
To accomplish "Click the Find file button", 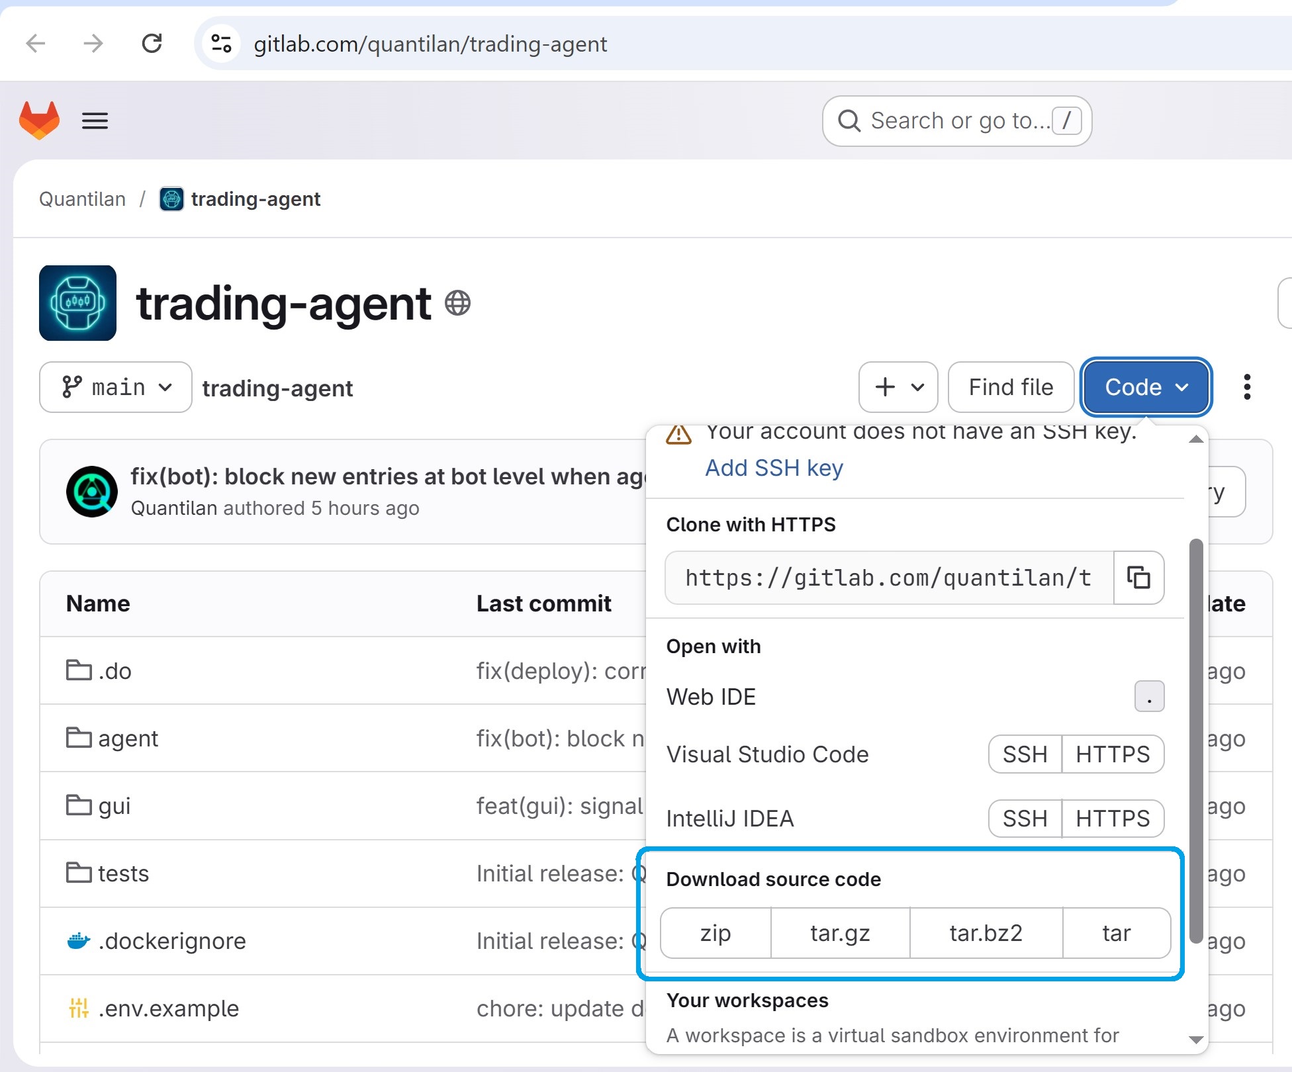I will click(1011, 387).
